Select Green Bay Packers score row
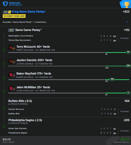Screen dimensions: 131x145 pos(62,129)
